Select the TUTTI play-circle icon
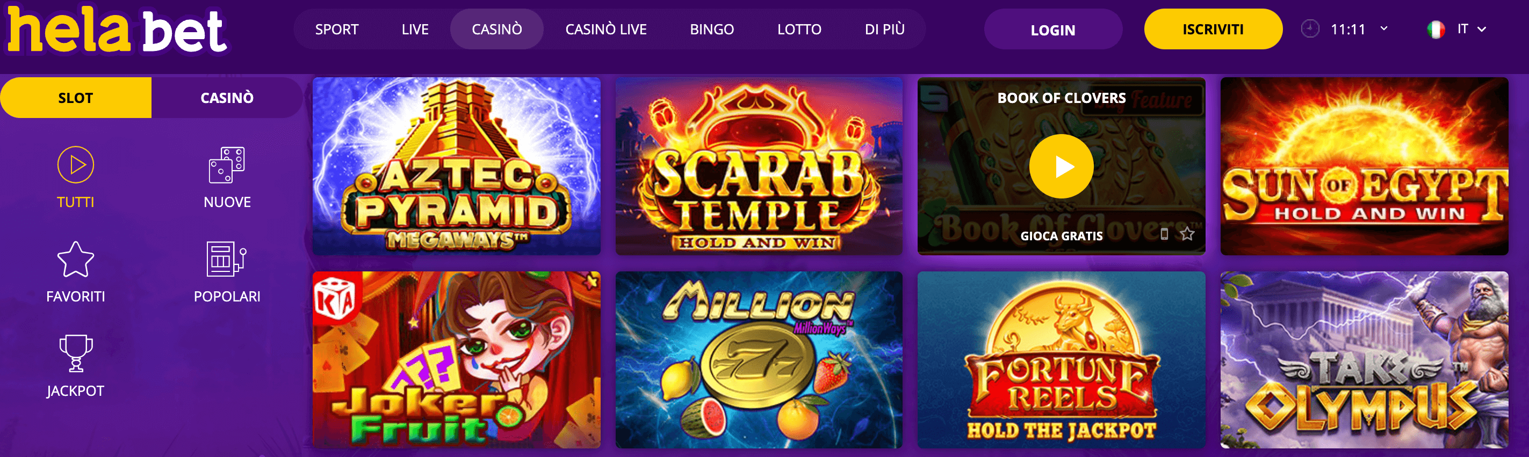The height and width of the screenshot is (457, 1529). [75, 165]
